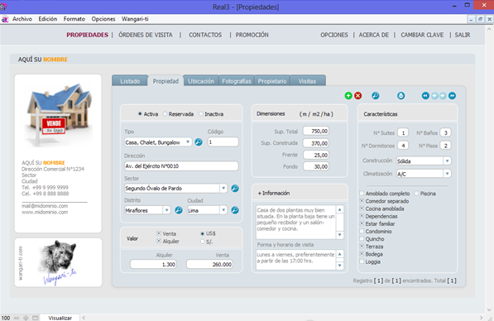The image size is (494, 321).
Task: Enable the Piscina checkbox
Action: pyautogui.click(x=416, y=193)
